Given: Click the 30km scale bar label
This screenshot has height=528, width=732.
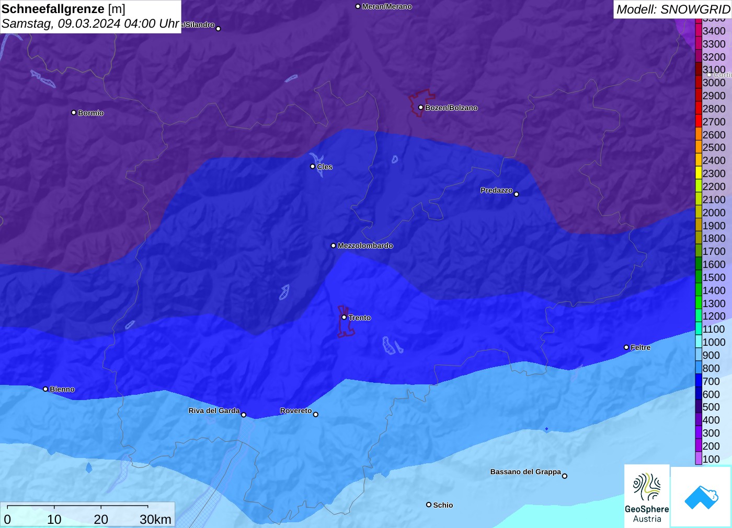Looking at the screenshot, I should [x=155, y=519].
